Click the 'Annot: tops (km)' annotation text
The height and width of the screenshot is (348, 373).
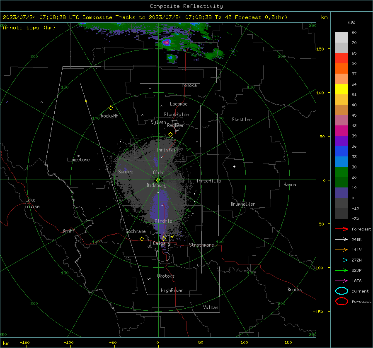click(x=29, y=28)
